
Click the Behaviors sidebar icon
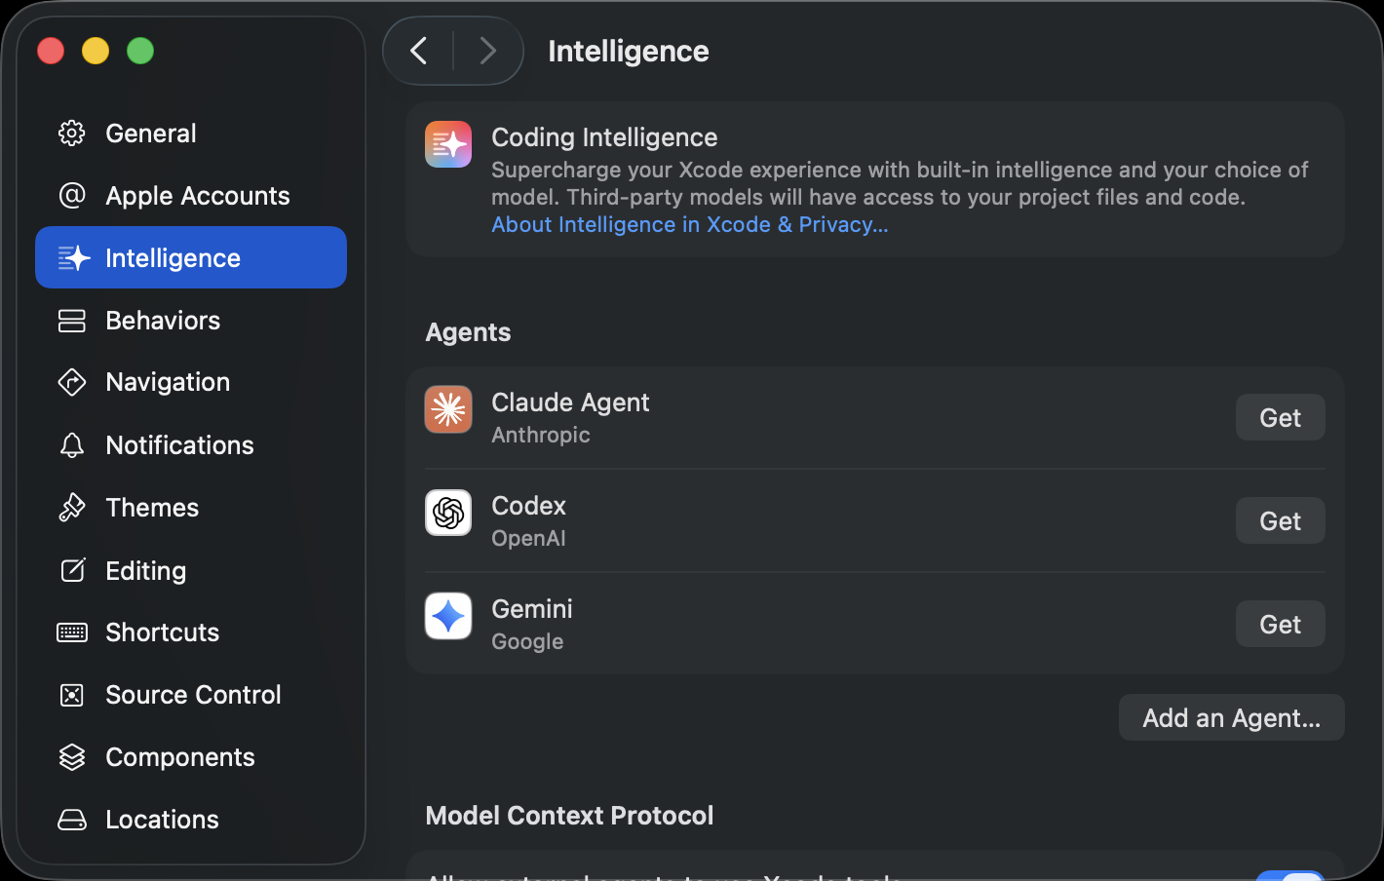click(72, 320)
